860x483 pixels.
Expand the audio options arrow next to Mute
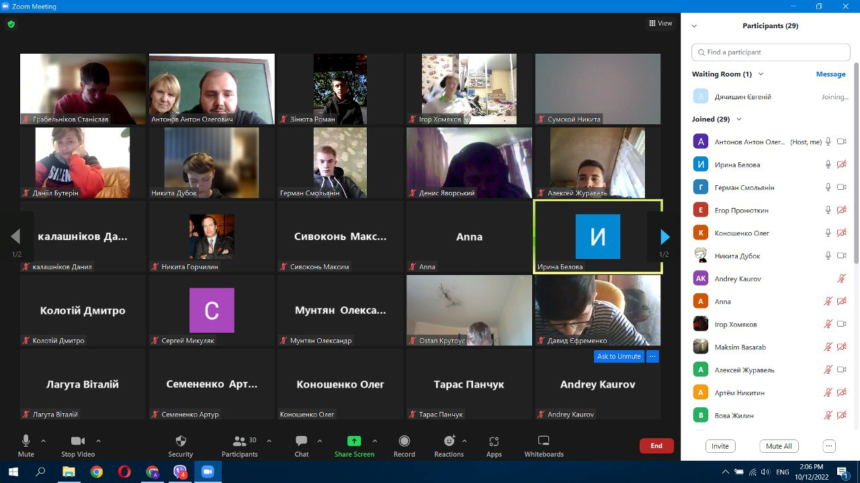(43, 441)
